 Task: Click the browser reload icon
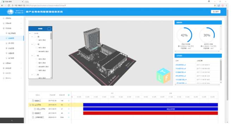click(9, 5)
